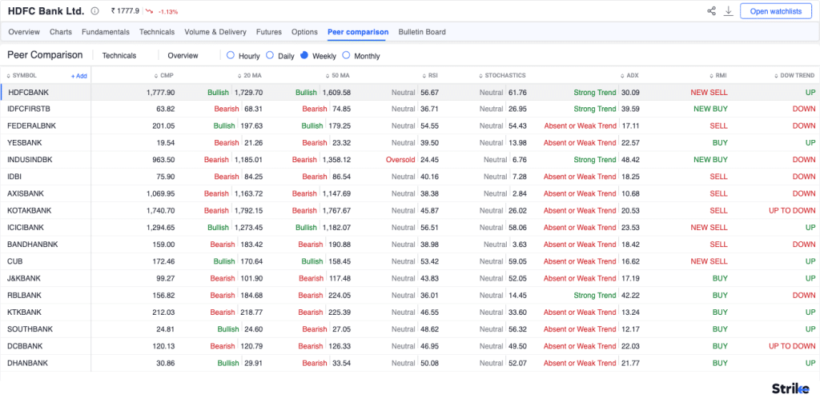Click the share icon in header
Image resolution: width=820 pixels, height=402 pixels.
click(x=711, y=11)
